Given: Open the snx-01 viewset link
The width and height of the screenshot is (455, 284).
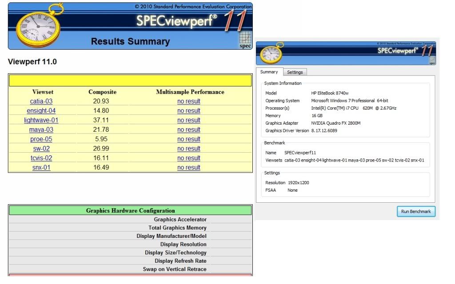Looking at the screenshot, I should [x=41, y=167].
